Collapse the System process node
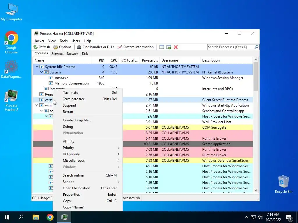 click(41, 72)
